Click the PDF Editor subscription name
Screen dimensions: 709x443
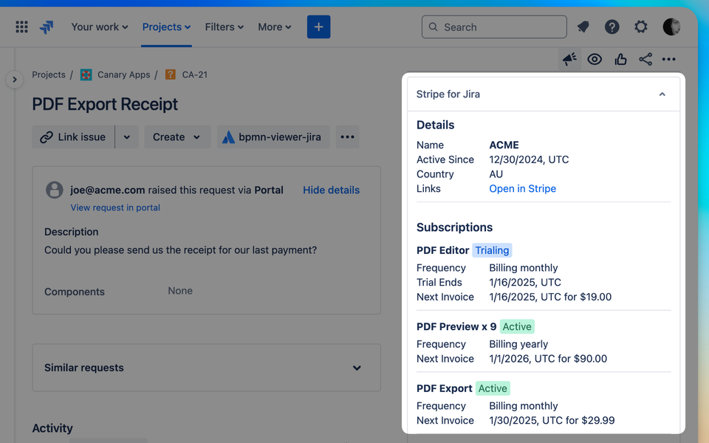pos(442,250)
